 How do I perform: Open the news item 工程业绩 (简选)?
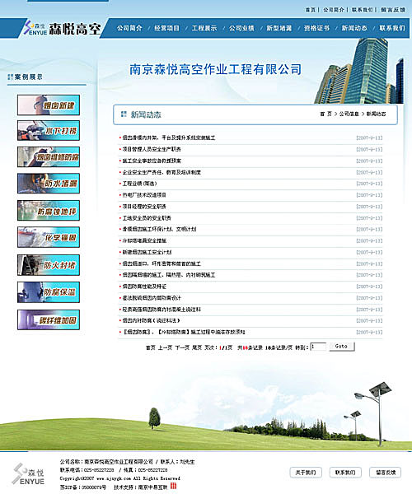click(139, 184)
